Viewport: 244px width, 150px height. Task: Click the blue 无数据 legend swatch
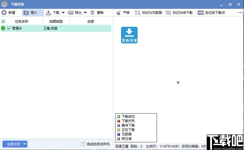[x=119, y=134]
